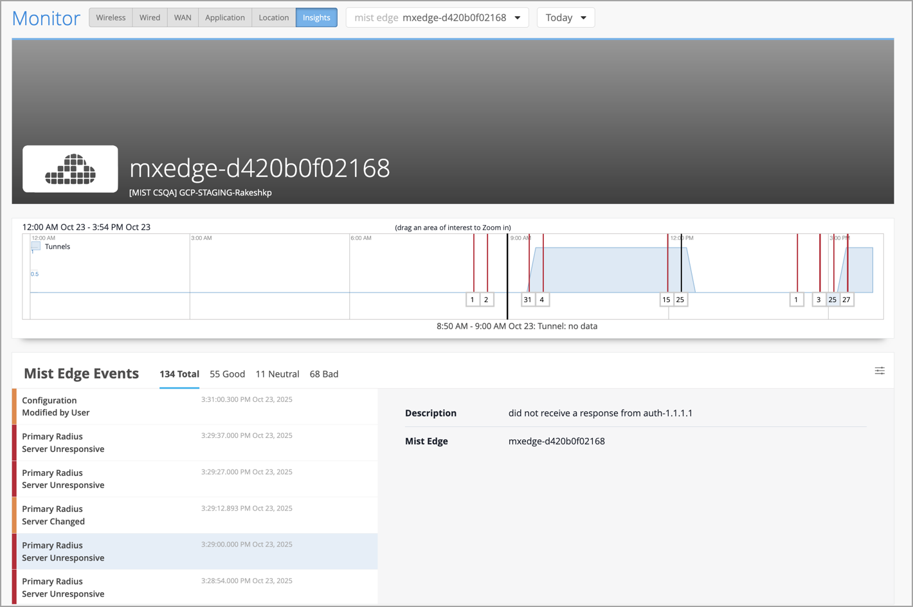Show all 134 Total events
Image resolution: width=913 pixels, height=607 pixels.
[179, 374]
